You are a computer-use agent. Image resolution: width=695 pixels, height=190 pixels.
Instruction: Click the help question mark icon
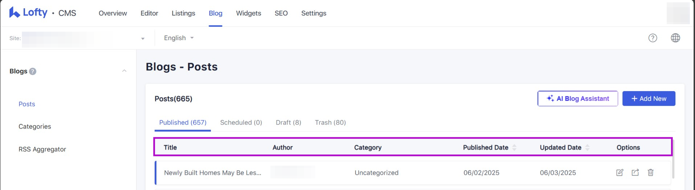coord(653,38)
